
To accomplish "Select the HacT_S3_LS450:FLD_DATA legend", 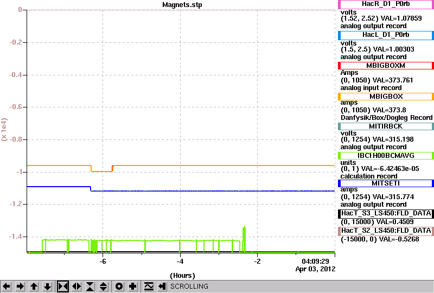I will coord(386,214).
